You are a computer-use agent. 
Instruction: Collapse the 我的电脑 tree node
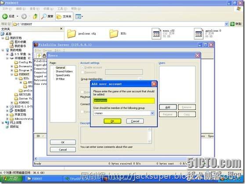point(3,50)
